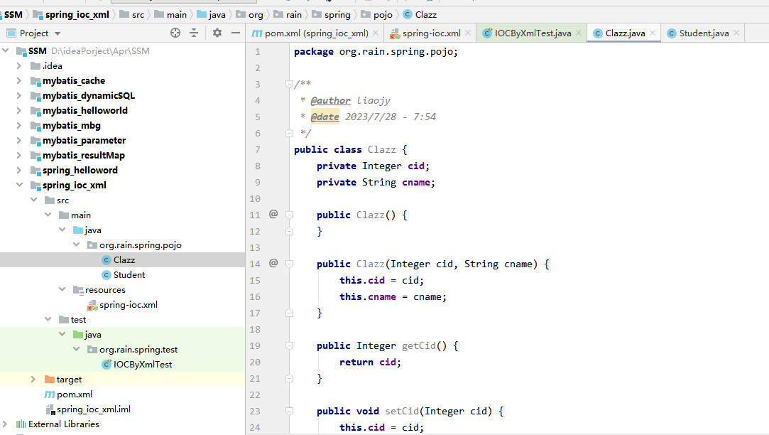Click the getCid method name

click(419, 345)
